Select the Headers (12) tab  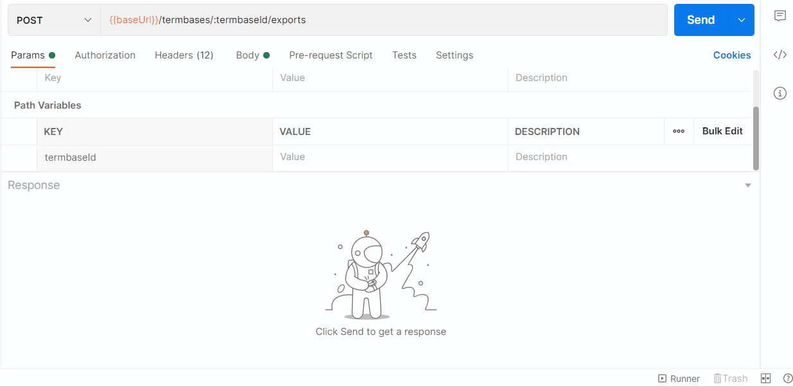184,55
